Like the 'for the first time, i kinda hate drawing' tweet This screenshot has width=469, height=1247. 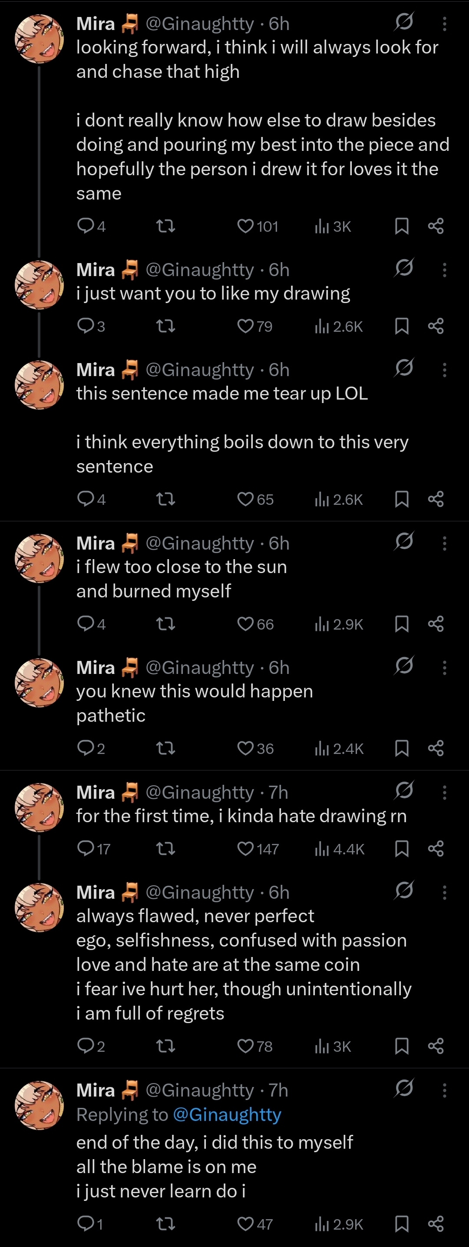click(246, 849)
